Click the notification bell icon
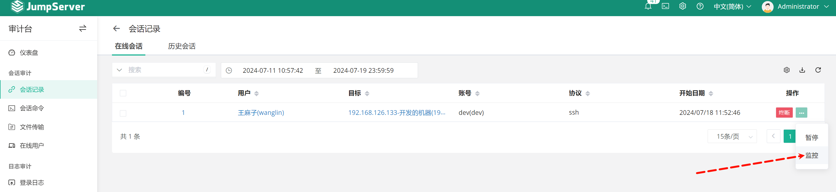The image size is (836, 192). pyautogui.click(x=648, y=7)
